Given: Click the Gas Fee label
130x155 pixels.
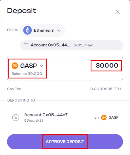Looking at the screenshot, I should 14,89.
